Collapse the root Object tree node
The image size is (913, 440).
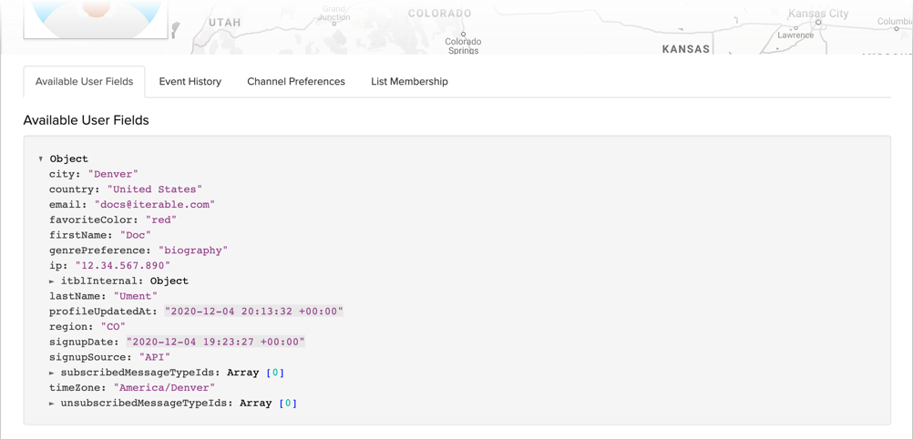tap(41, 159)
